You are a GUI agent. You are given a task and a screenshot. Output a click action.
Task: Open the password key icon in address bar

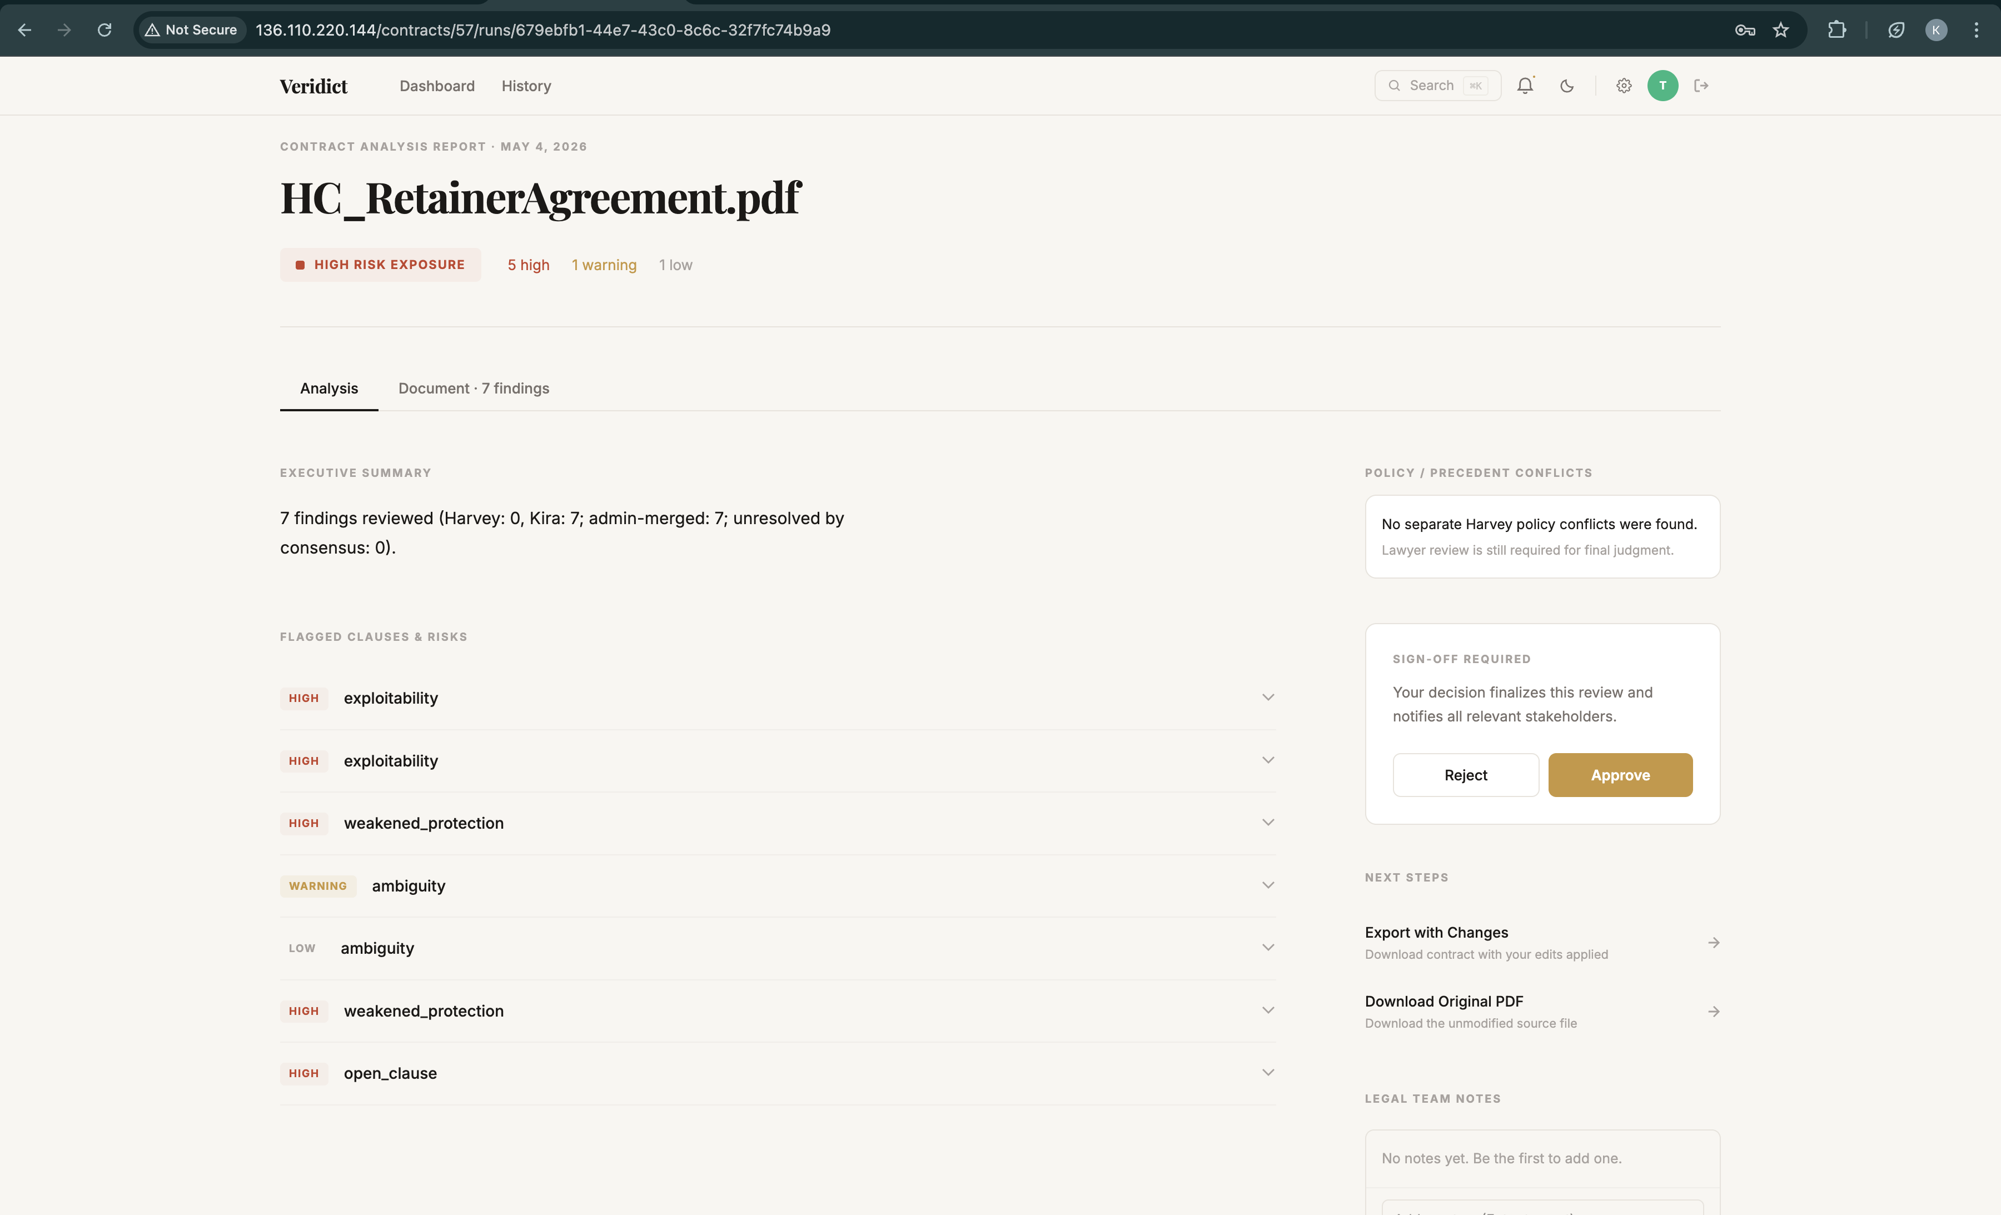pyautogui.click(x=1744, y=30)
